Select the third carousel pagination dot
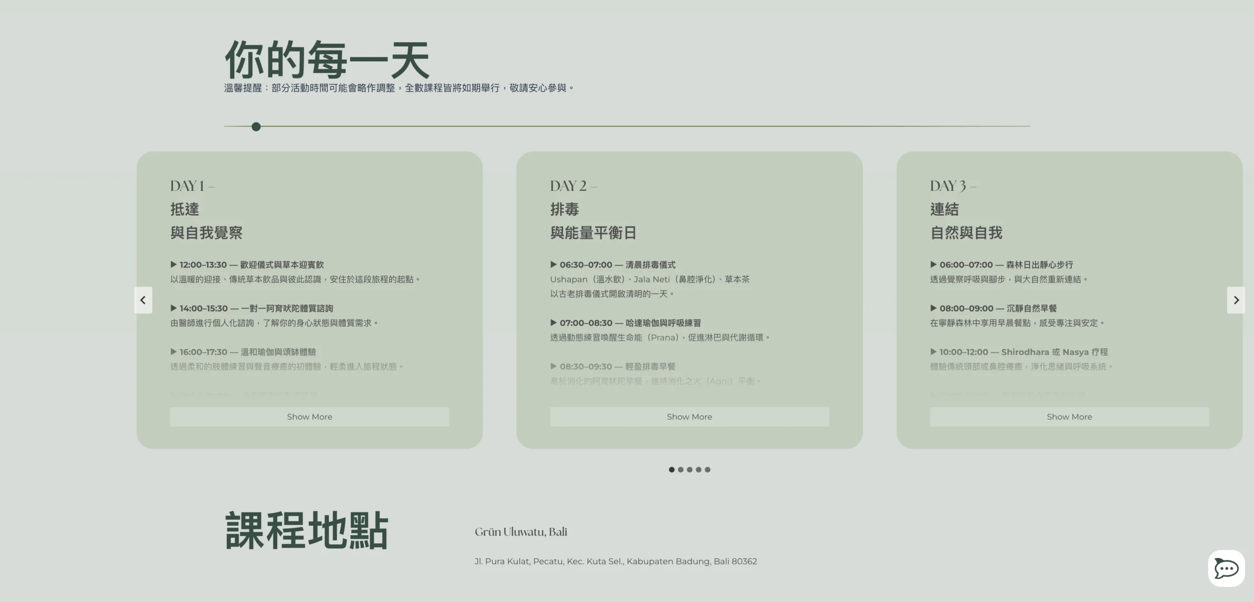Image resolution: width=1254 pixels, height=602 pixels. coord(690,470)
